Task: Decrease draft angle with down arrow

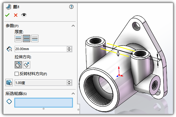Action: pyautogui.click(x=69, y=84)
